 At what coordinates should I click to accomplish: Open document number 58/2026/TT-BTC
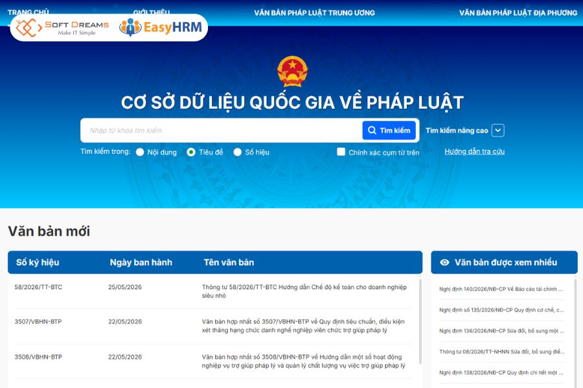(38, 287)
